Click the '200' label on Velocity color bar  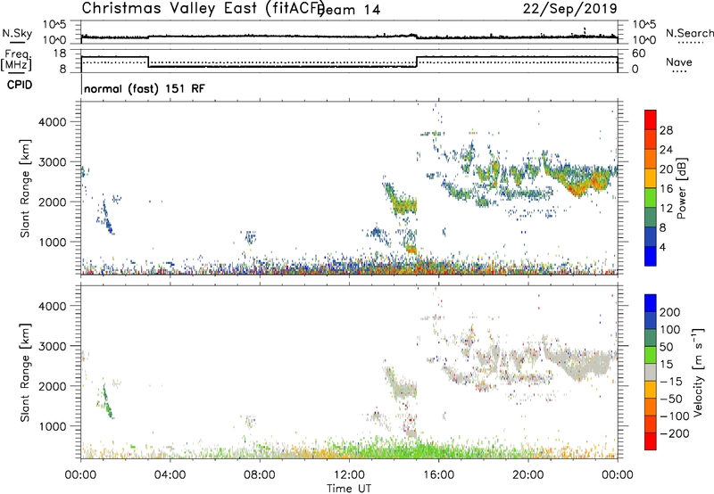coord(670,312)
